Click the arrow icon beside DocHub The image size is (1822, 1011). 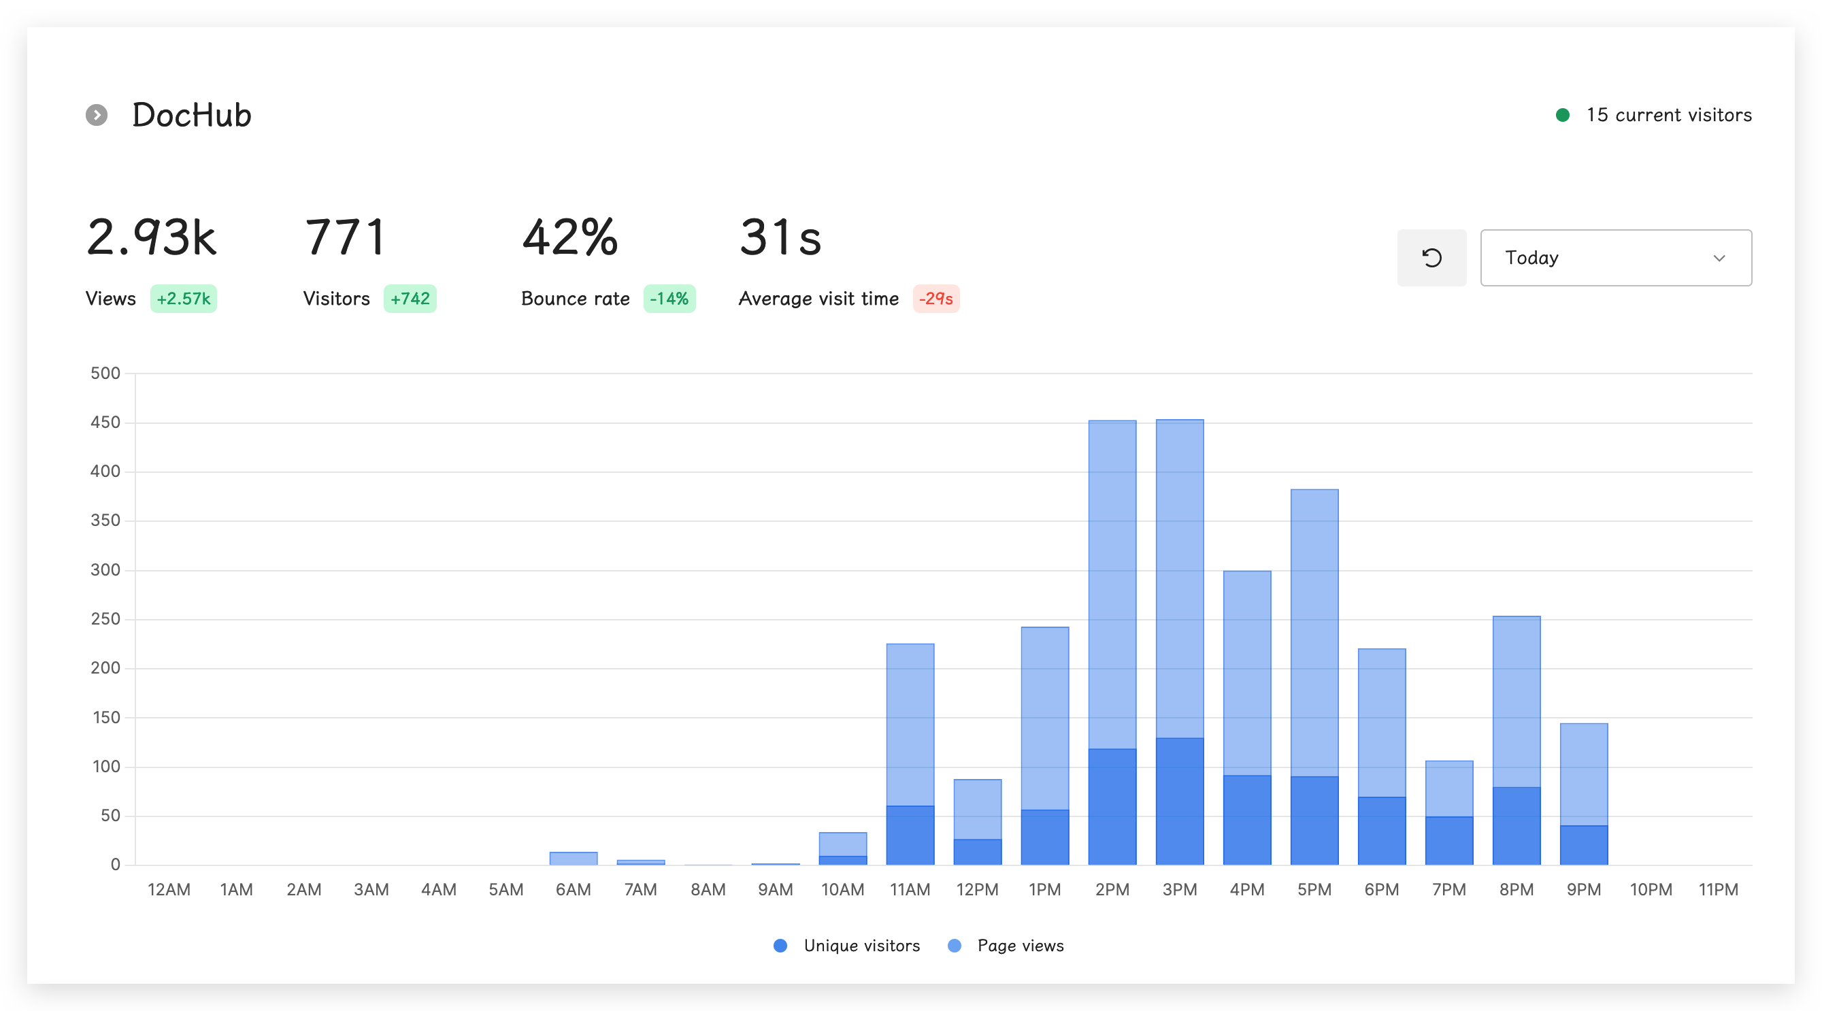point(97,114)
